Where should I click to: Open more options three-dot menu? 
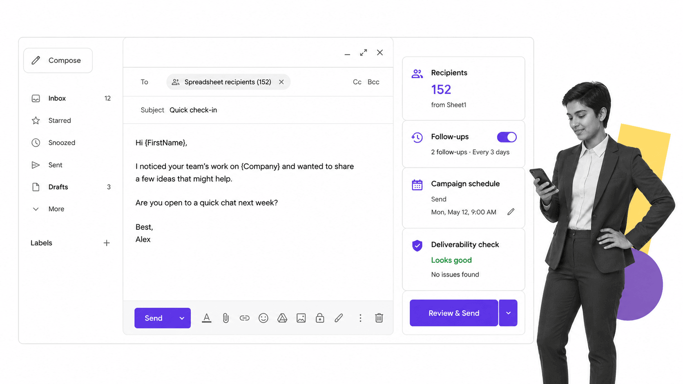point(360,318)
